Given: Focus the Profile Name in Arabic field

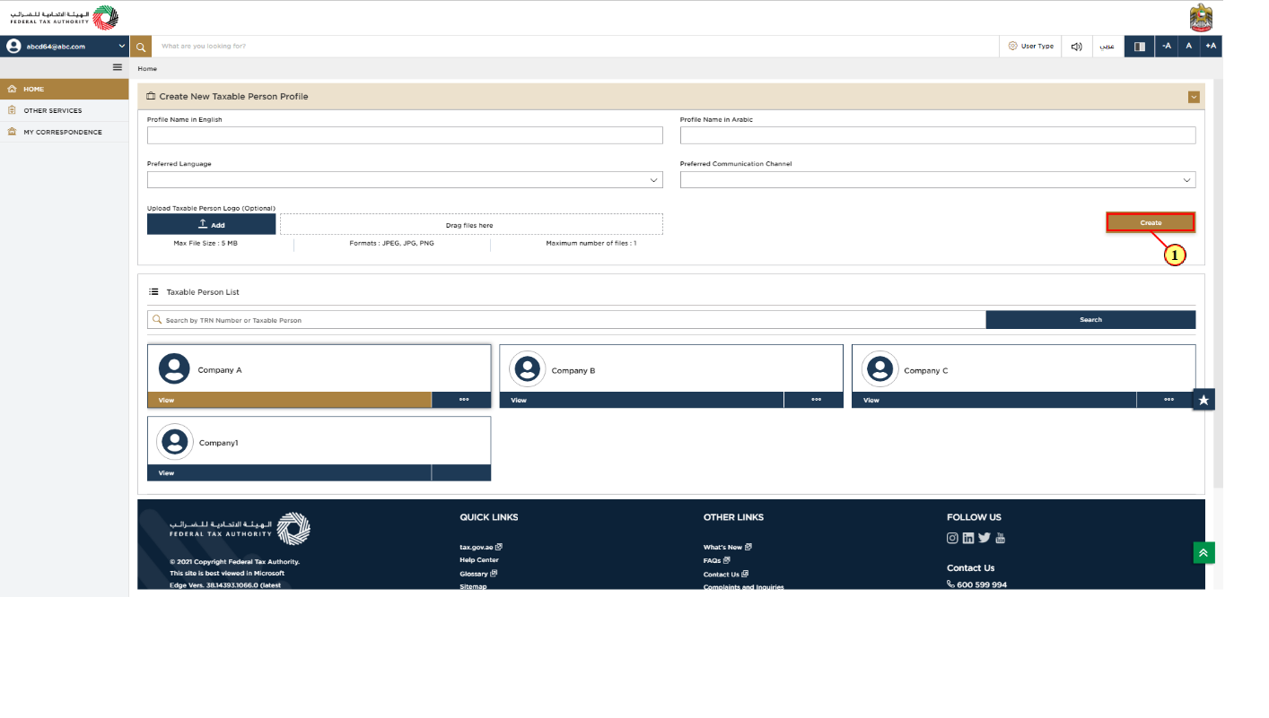Looking at the screenshot, I should 938,135.
